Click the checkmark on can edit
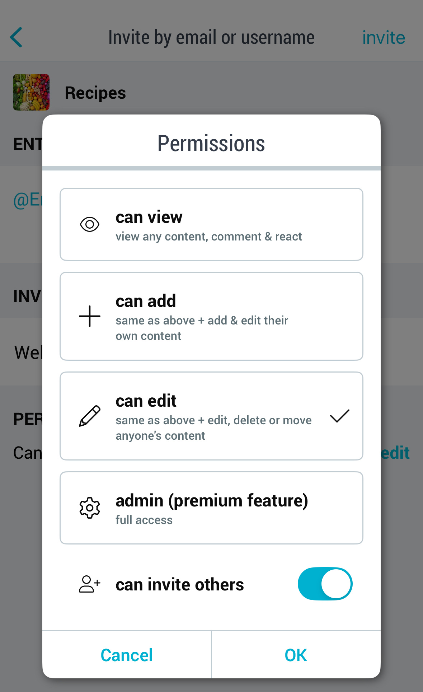Screen dimensions: 423x692 339,416
